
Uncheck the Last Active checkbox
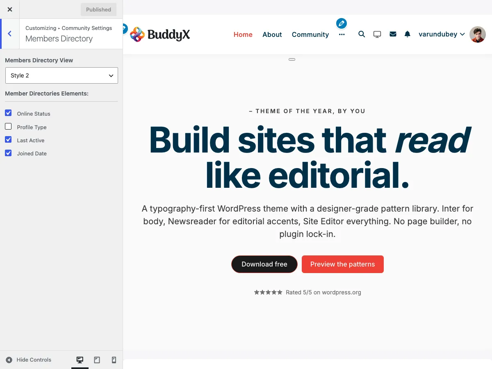tap(8, 139)
